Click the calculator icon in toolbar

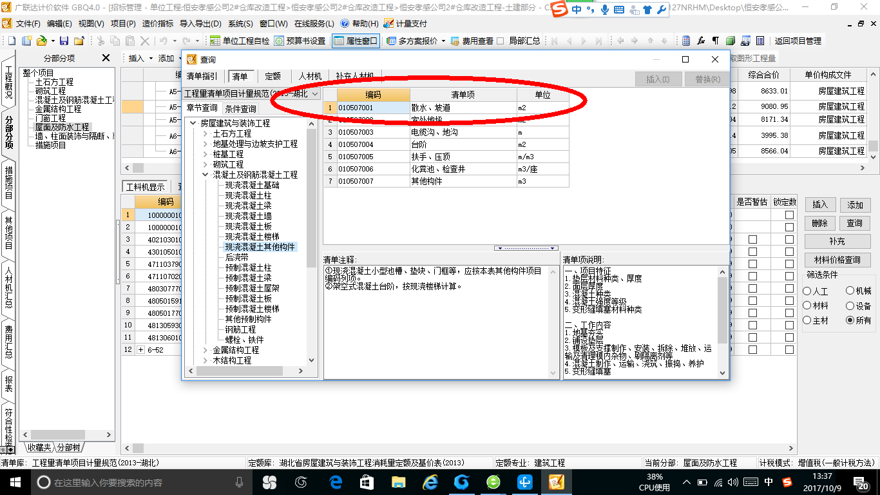pos(686,41)
